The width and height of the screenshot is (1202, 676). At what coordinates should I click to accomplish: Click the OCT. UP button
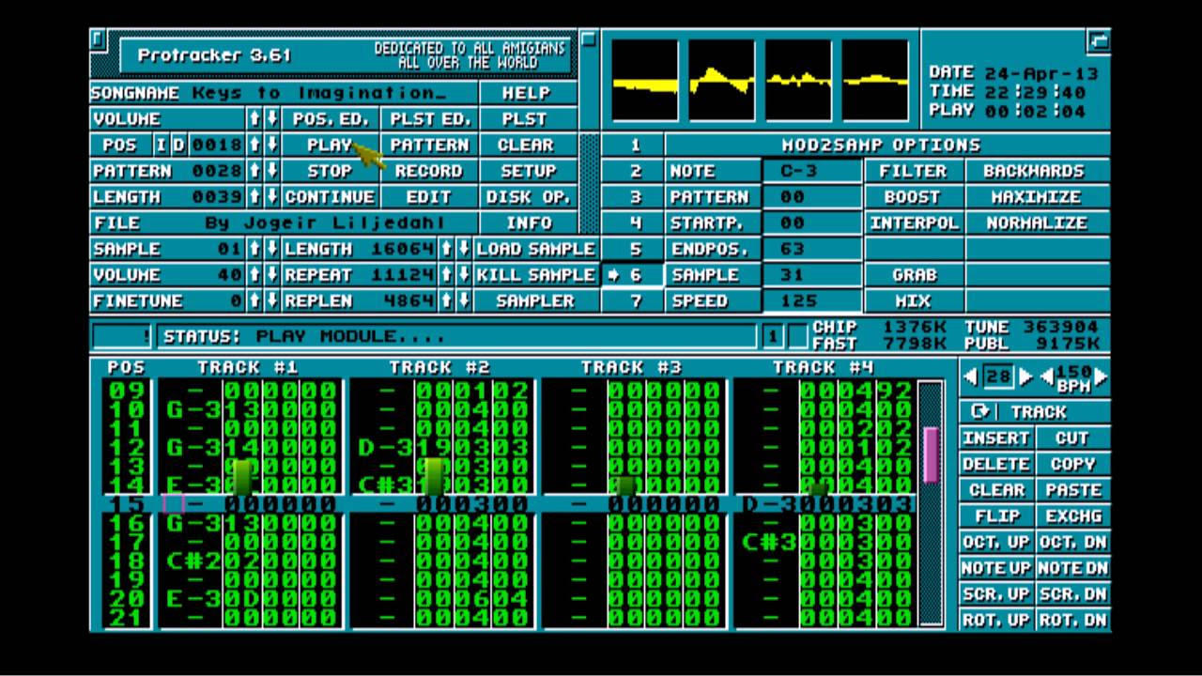click(x=996, y=543)
